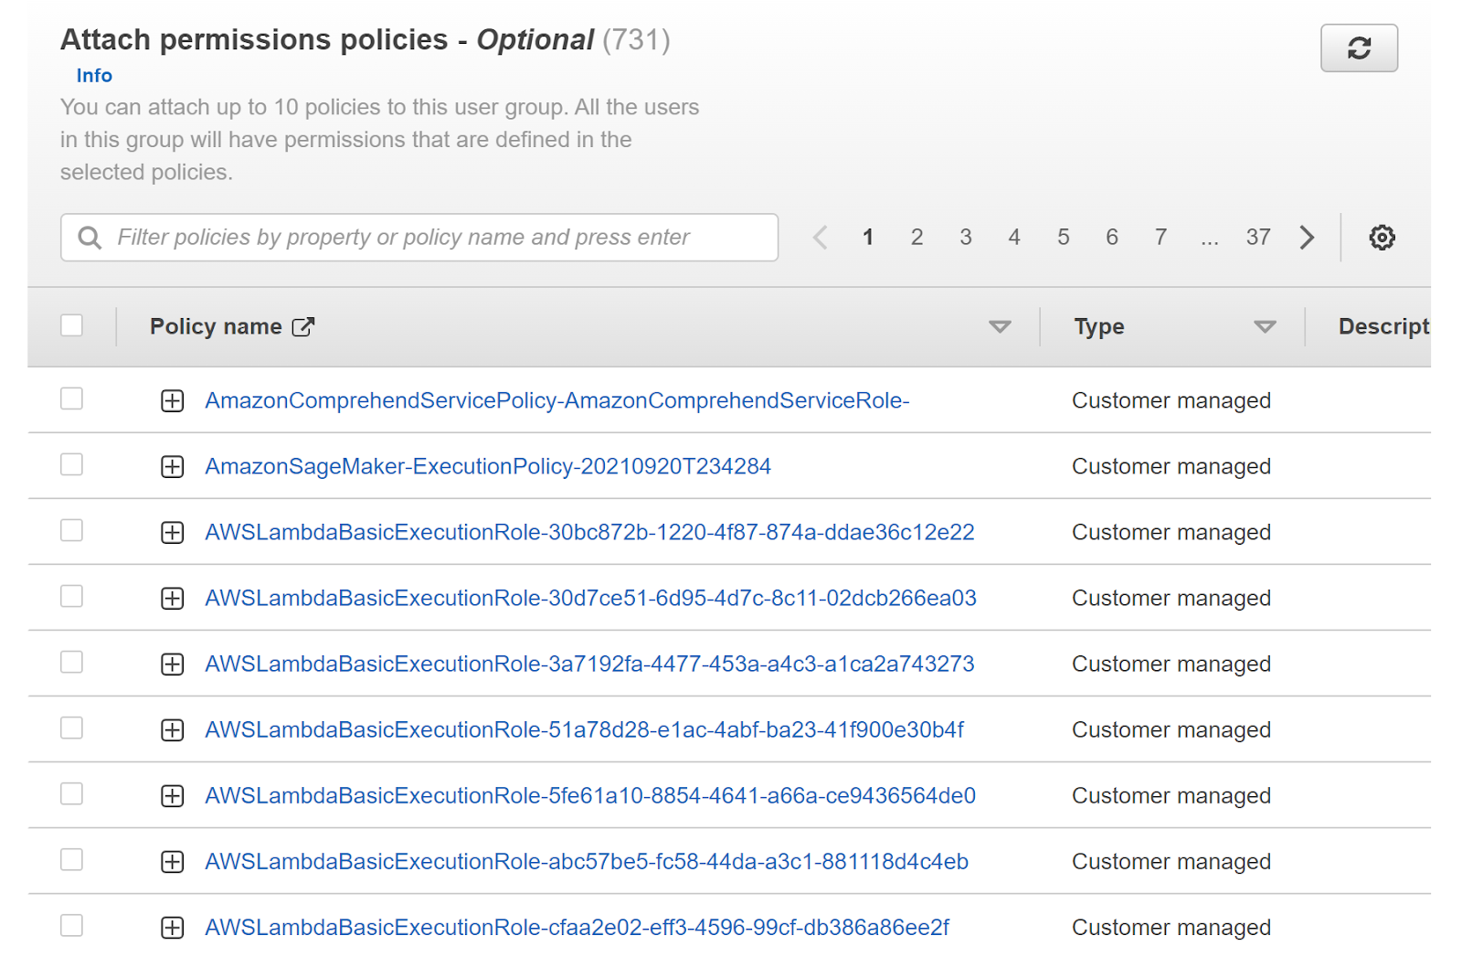Go to next page using right chevron
Image resolution: width=1462 pixels, height=957 pixels.
(x=1307, y=238)
